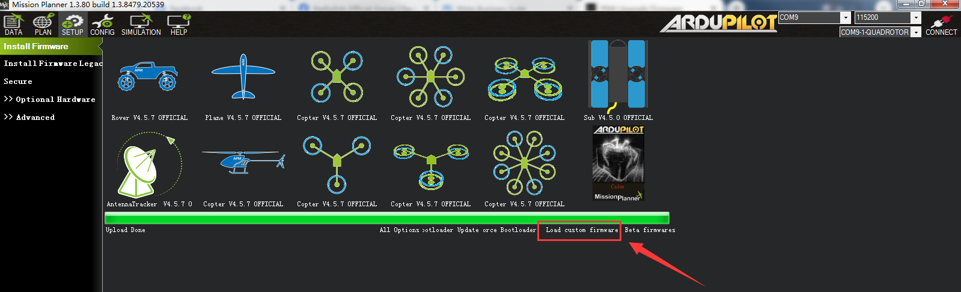Pick the tricopter firmware icon
Viewport: 961px width, 292px height.
click(x=337, y=162)
